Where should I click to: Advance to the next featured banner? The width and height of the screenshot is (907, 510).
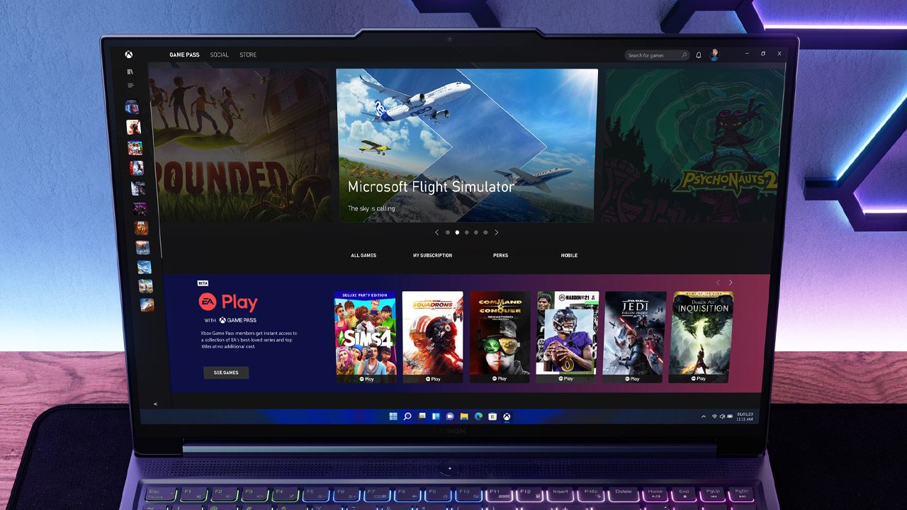[496, 232]
